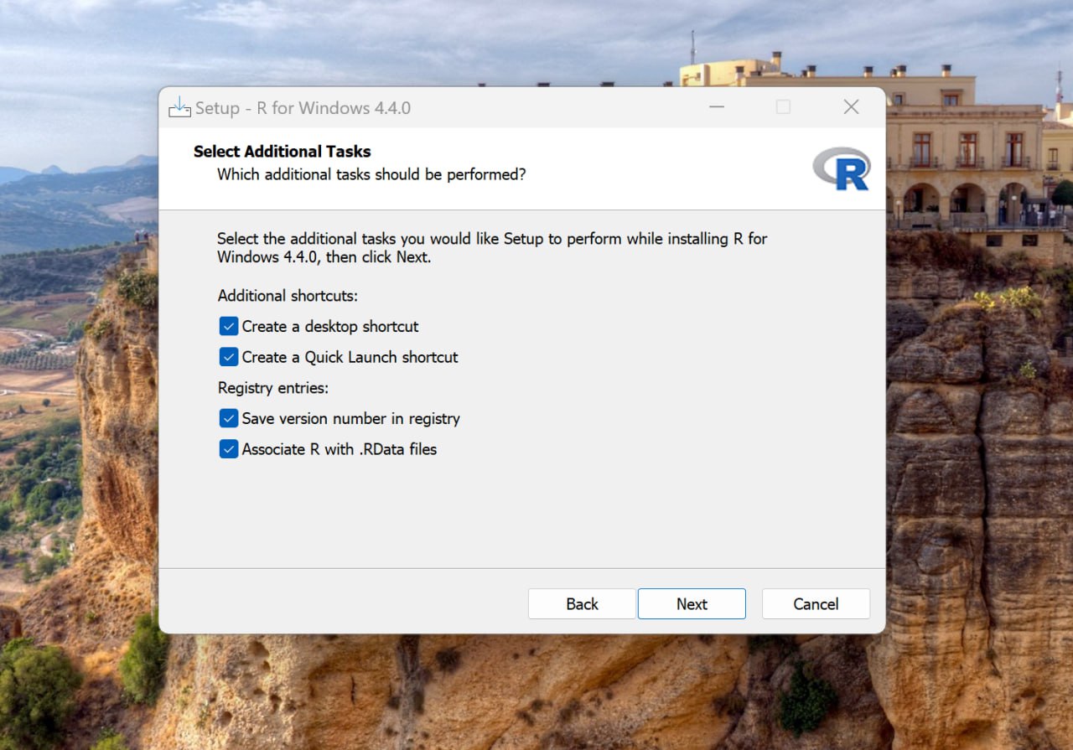Click the 'Save version number in registry' label
1073x750 pixels.
click(350, 418)
